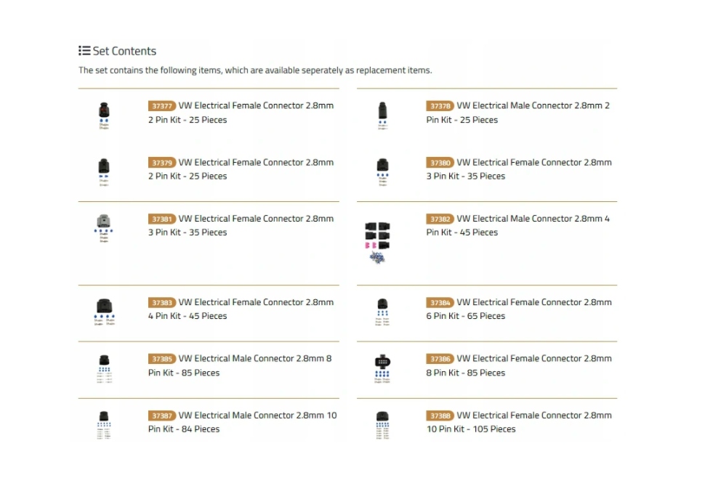
Task: Click the Set Contents list icon
Action: click(84, 51)
